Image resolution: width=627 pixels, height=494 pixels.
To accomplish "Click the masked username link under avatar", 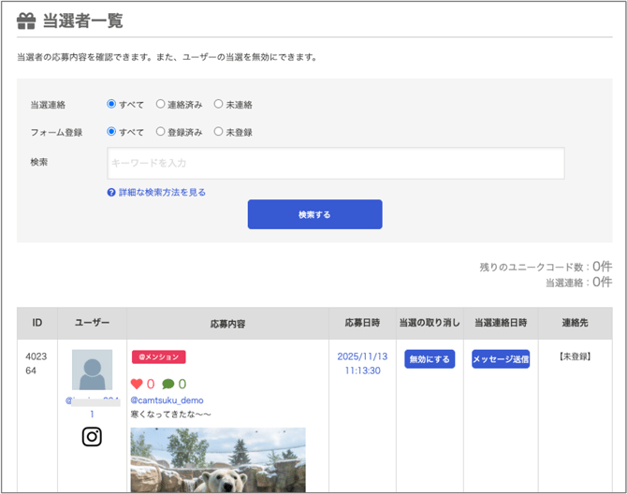I will [93, 407].
